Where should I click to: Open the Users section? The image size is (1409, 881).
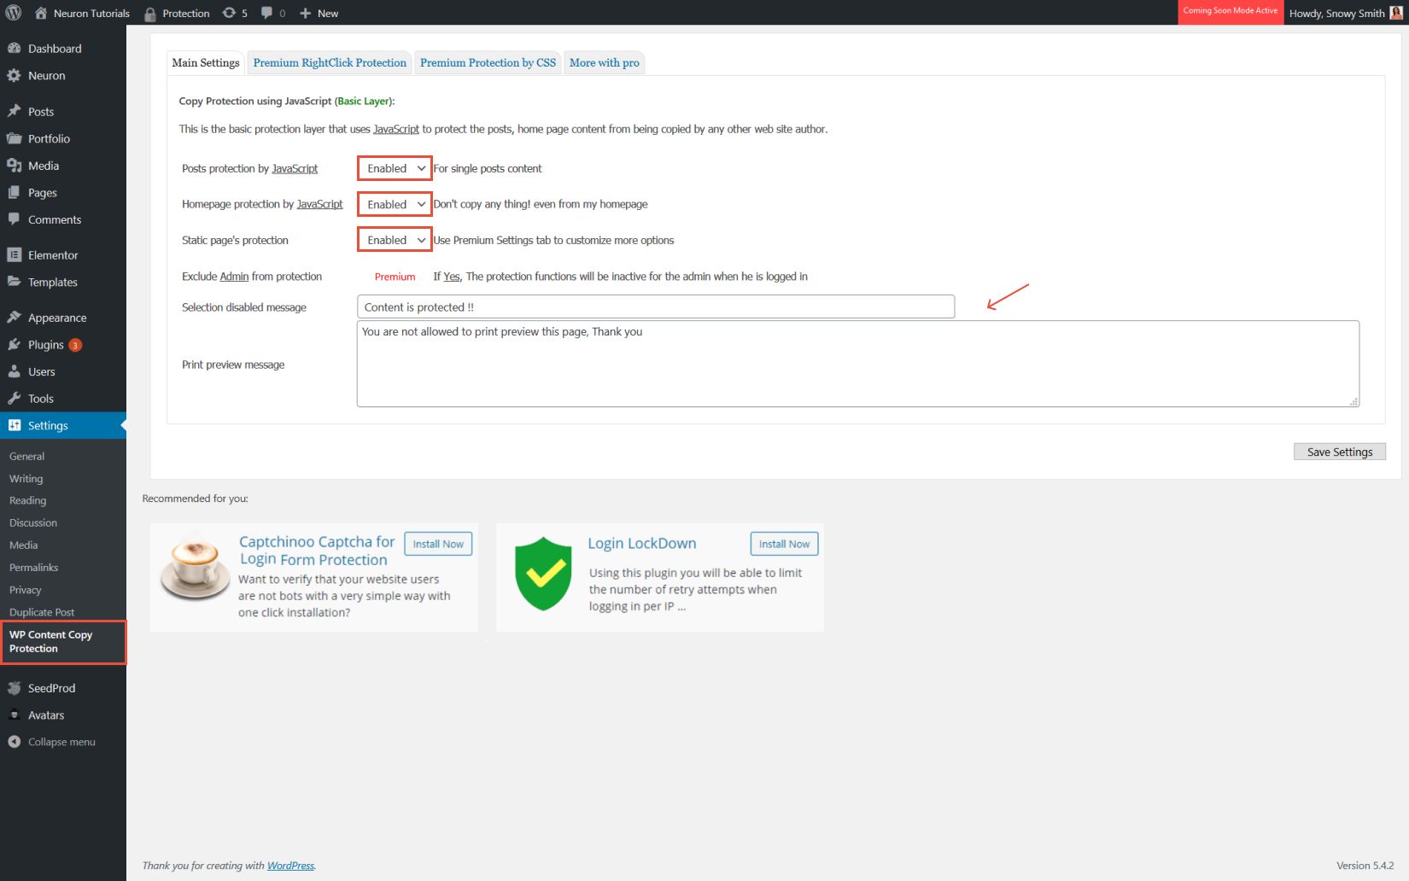[40, 371]
